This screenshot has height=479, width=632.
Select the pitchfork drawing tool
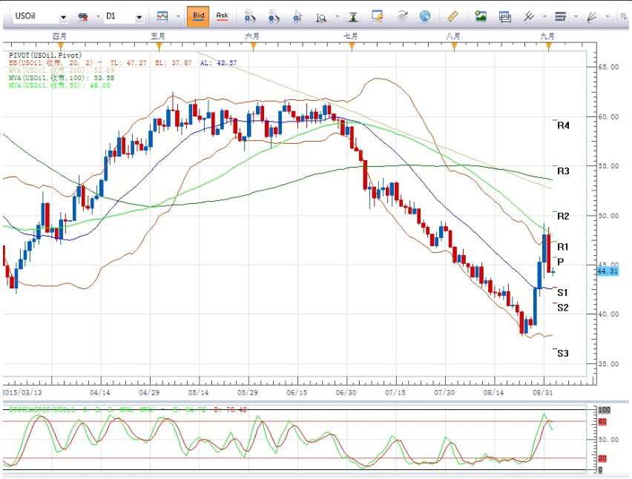point(529,16)
